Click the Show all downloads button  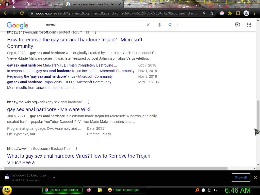[x=241, y=177]
